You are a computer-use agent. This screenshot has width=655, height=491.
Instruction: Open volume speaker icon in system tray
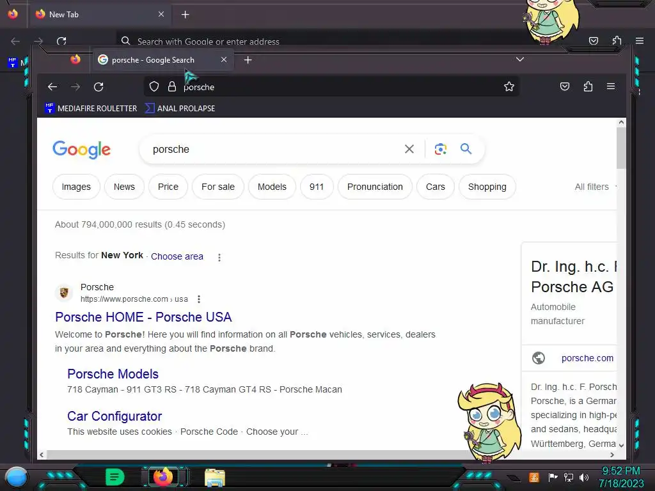coord(584,477)
